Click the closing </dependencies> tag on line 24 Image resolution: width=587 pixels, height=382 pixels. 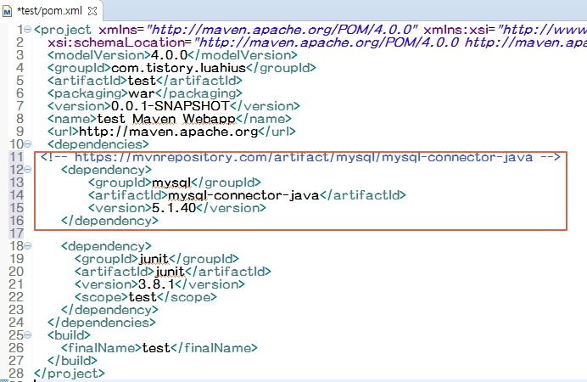click(x=102, y=323)
